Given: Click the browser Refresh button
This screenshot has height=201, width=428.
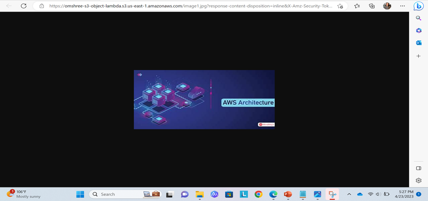Looking at the screenshot, I should point(24,6).
